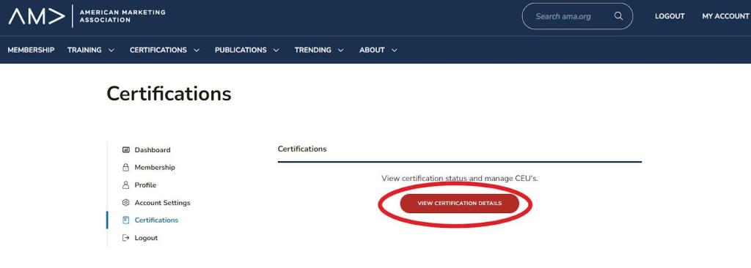
Task: Open Profile in the sidebar
Action: [145, 185]
